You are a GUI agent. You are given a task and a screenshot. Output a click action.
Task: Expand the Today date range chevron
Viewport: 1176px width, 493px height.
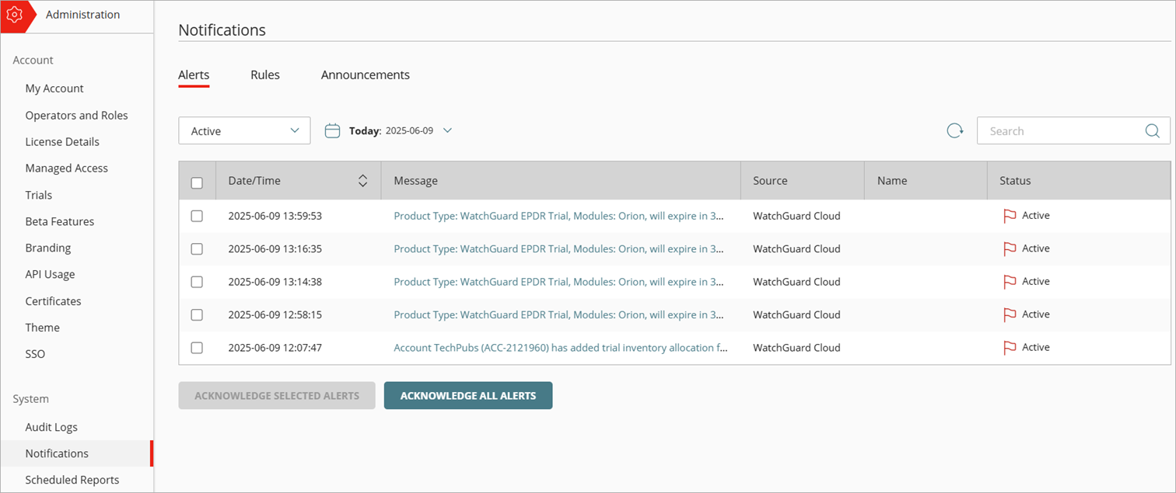pos(447,130)
